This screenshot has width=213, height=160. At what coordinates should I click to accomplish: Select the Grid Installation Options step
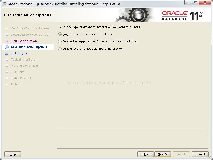pos(29,47)
